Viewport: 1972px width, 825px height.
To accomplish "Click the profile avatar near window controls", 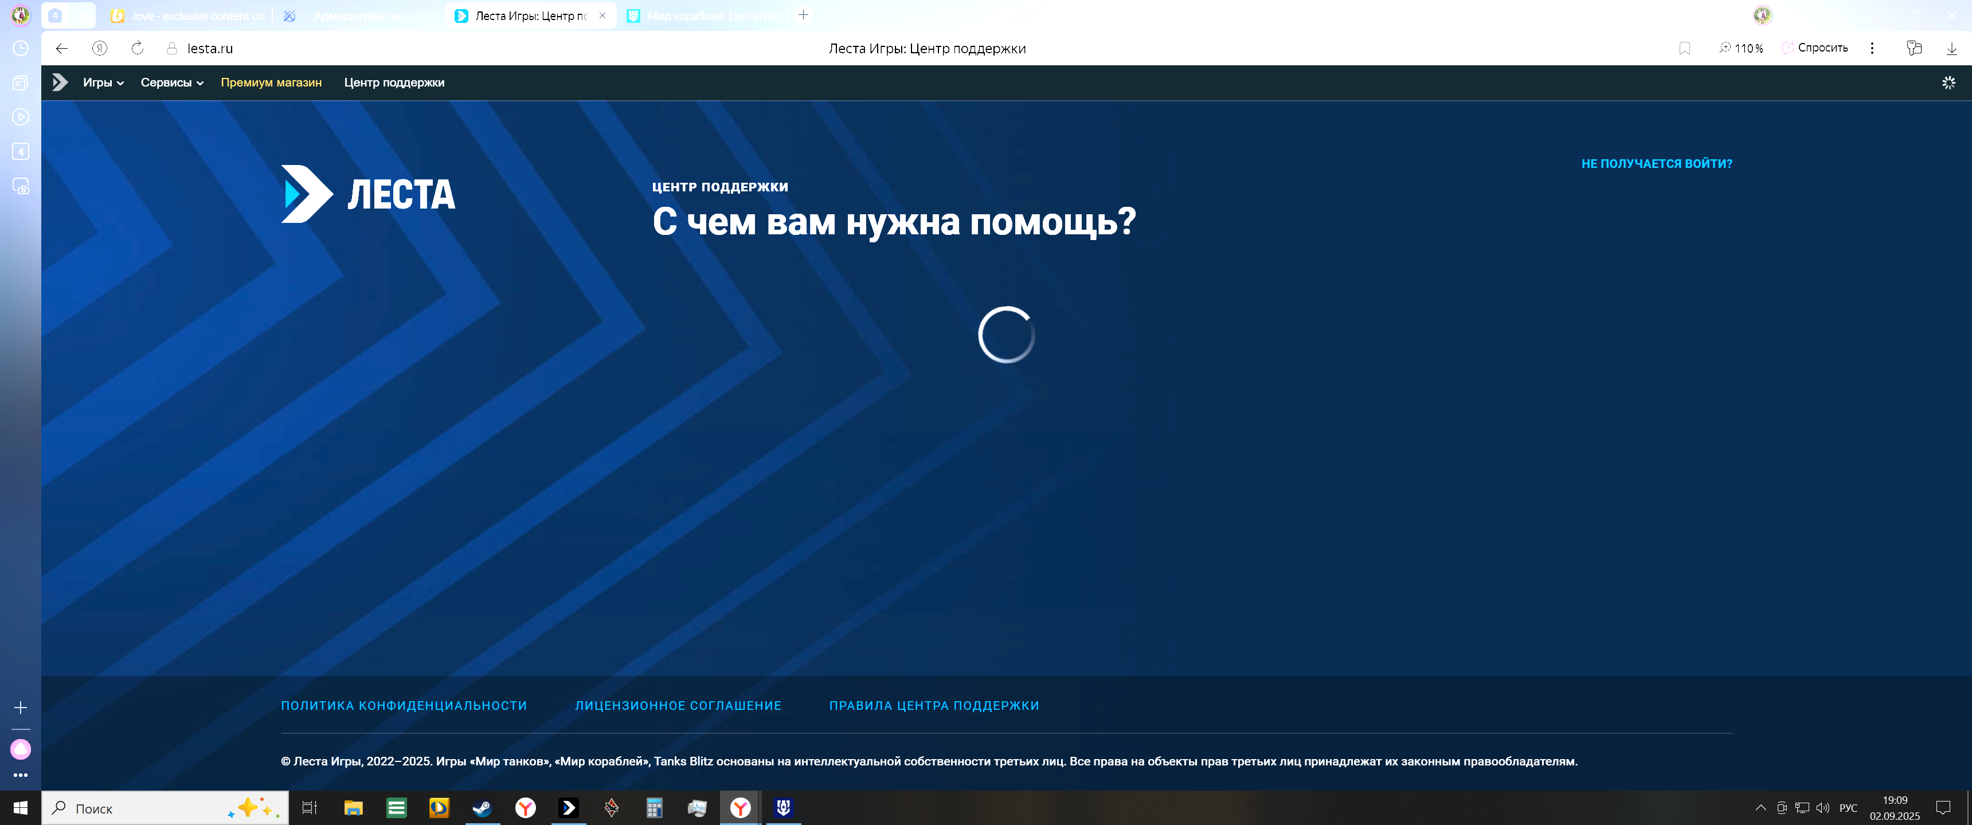I will [1762, 14].
